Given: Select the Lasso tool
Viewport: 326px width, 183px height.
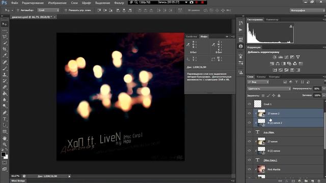Looking at the screenshot, I should click(5, 37).
